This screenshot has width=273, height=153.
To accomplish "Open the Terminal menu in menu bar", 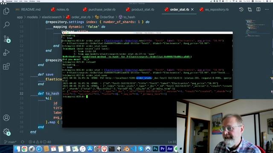I will coord(9,1).
